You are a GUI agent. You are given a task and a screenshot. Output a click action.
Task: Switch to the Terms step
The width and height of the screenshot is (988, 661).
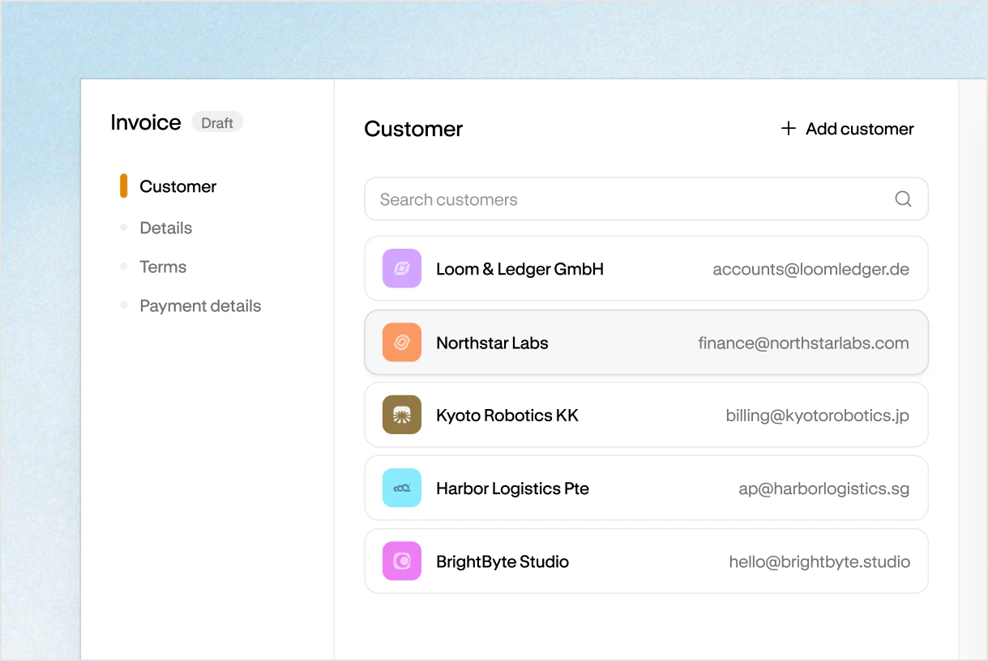pyautogui.click(x=163, y=267)
